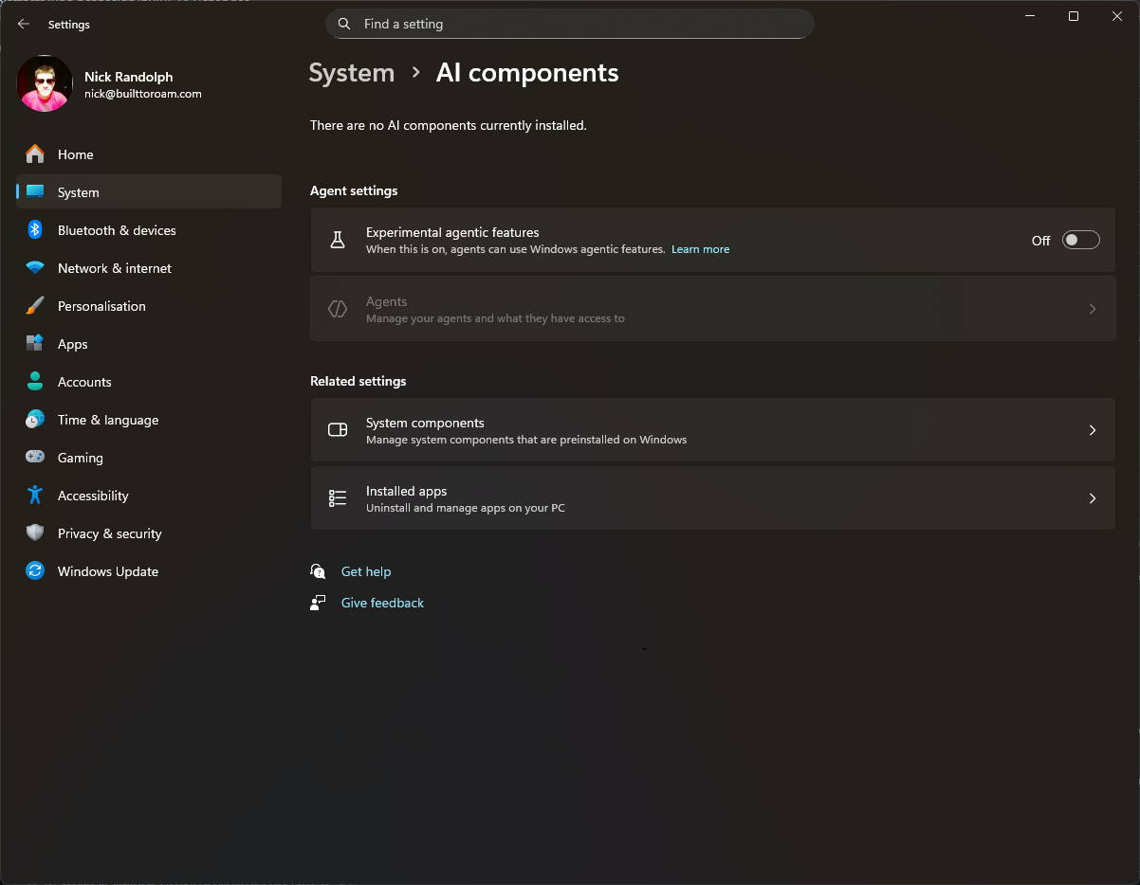
Task: Click the Privacy & security shield icon
Action: click(35, 533)
